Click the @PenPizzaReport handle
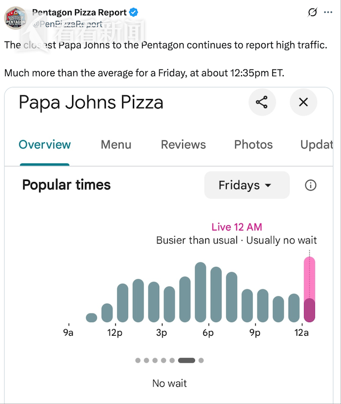Image resolution: width=341 pixels, height=404 pixels. coord(67,24)
